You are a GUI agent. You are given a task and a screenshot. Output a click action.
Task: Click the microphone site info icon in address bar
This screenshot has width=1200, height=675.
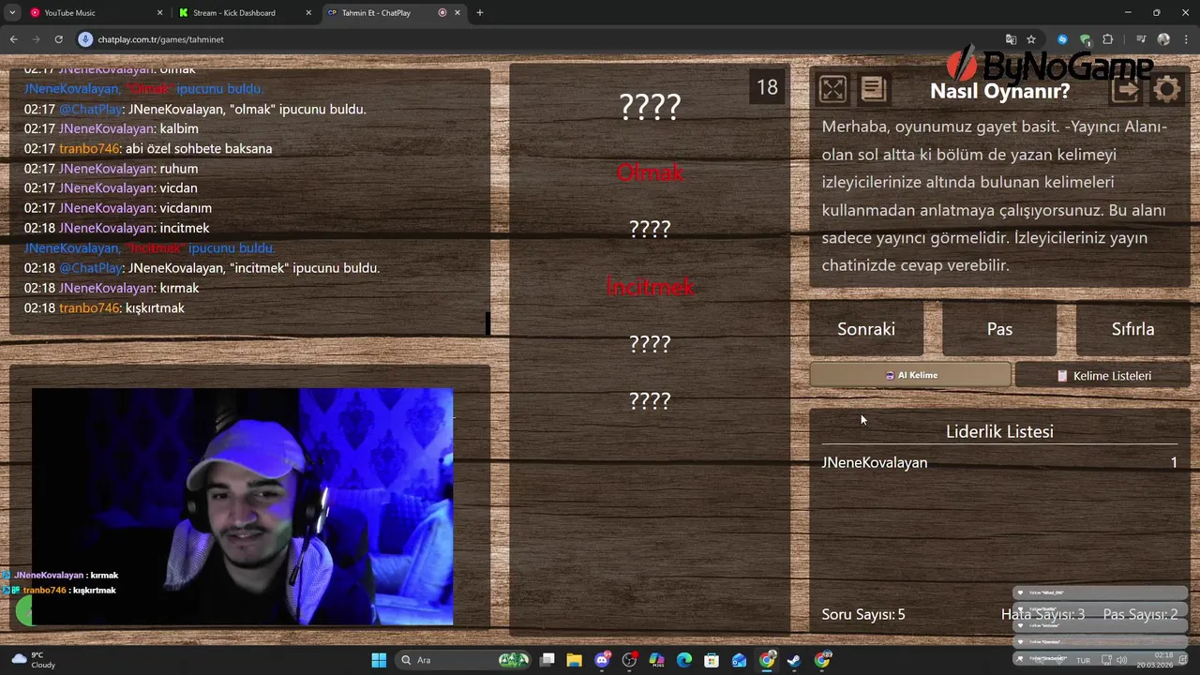coord(85,39)
